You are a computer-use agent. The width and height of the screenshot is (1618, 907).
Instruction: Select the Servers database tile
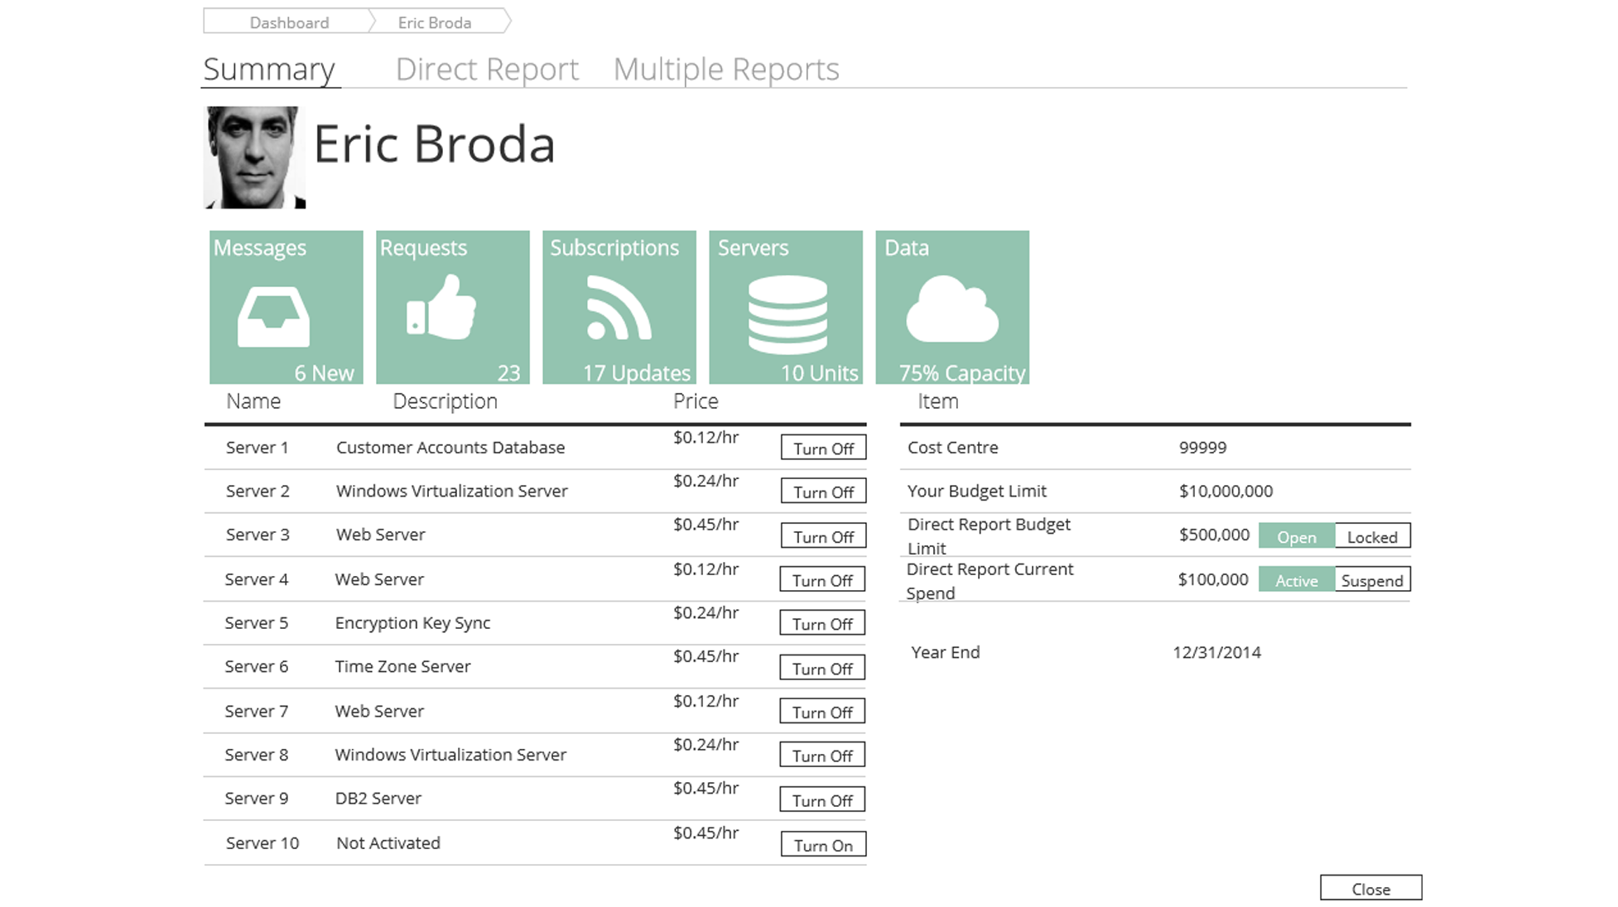(785, 307)
